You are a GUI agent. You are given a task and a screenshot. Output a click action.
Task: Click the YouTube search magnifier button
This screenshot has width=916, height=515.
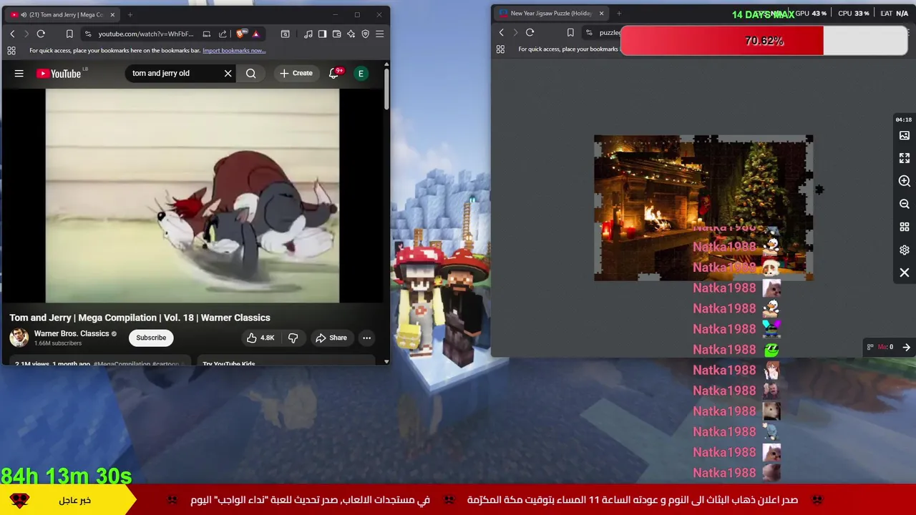coord(251,73)
